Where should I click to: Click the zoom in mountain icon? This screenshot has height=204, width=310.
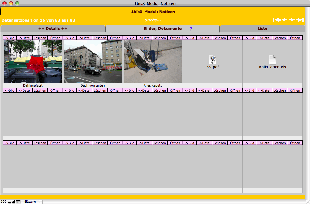coord(13,202)
